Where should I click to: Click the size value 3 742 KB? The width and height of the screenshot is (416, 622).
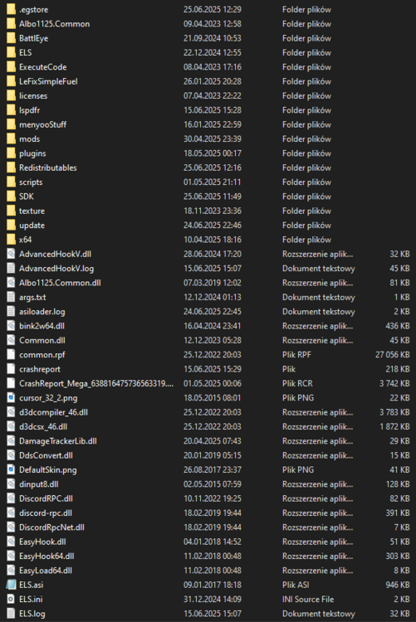pyautogui.click(x=394, y=383)
